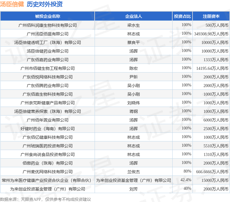Click the 历史对外投资 heading
Screen dimensions: 230x202
point(45,4)
